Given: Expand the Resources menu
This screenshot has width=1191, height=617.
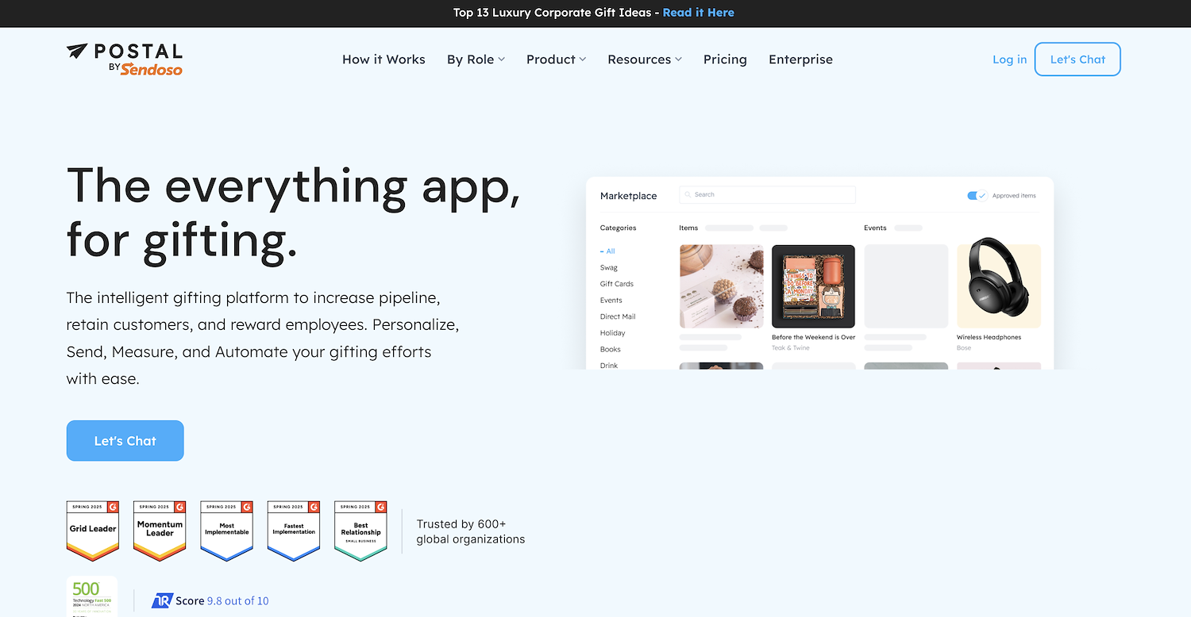Looking at the screenshot, I should tap(645, 59).
